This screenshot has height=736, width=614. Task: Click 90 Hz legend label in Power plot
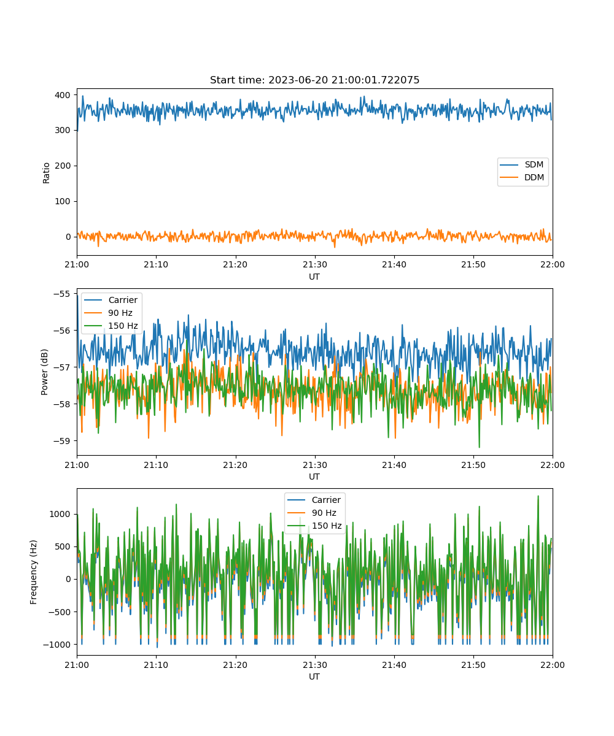120,313
